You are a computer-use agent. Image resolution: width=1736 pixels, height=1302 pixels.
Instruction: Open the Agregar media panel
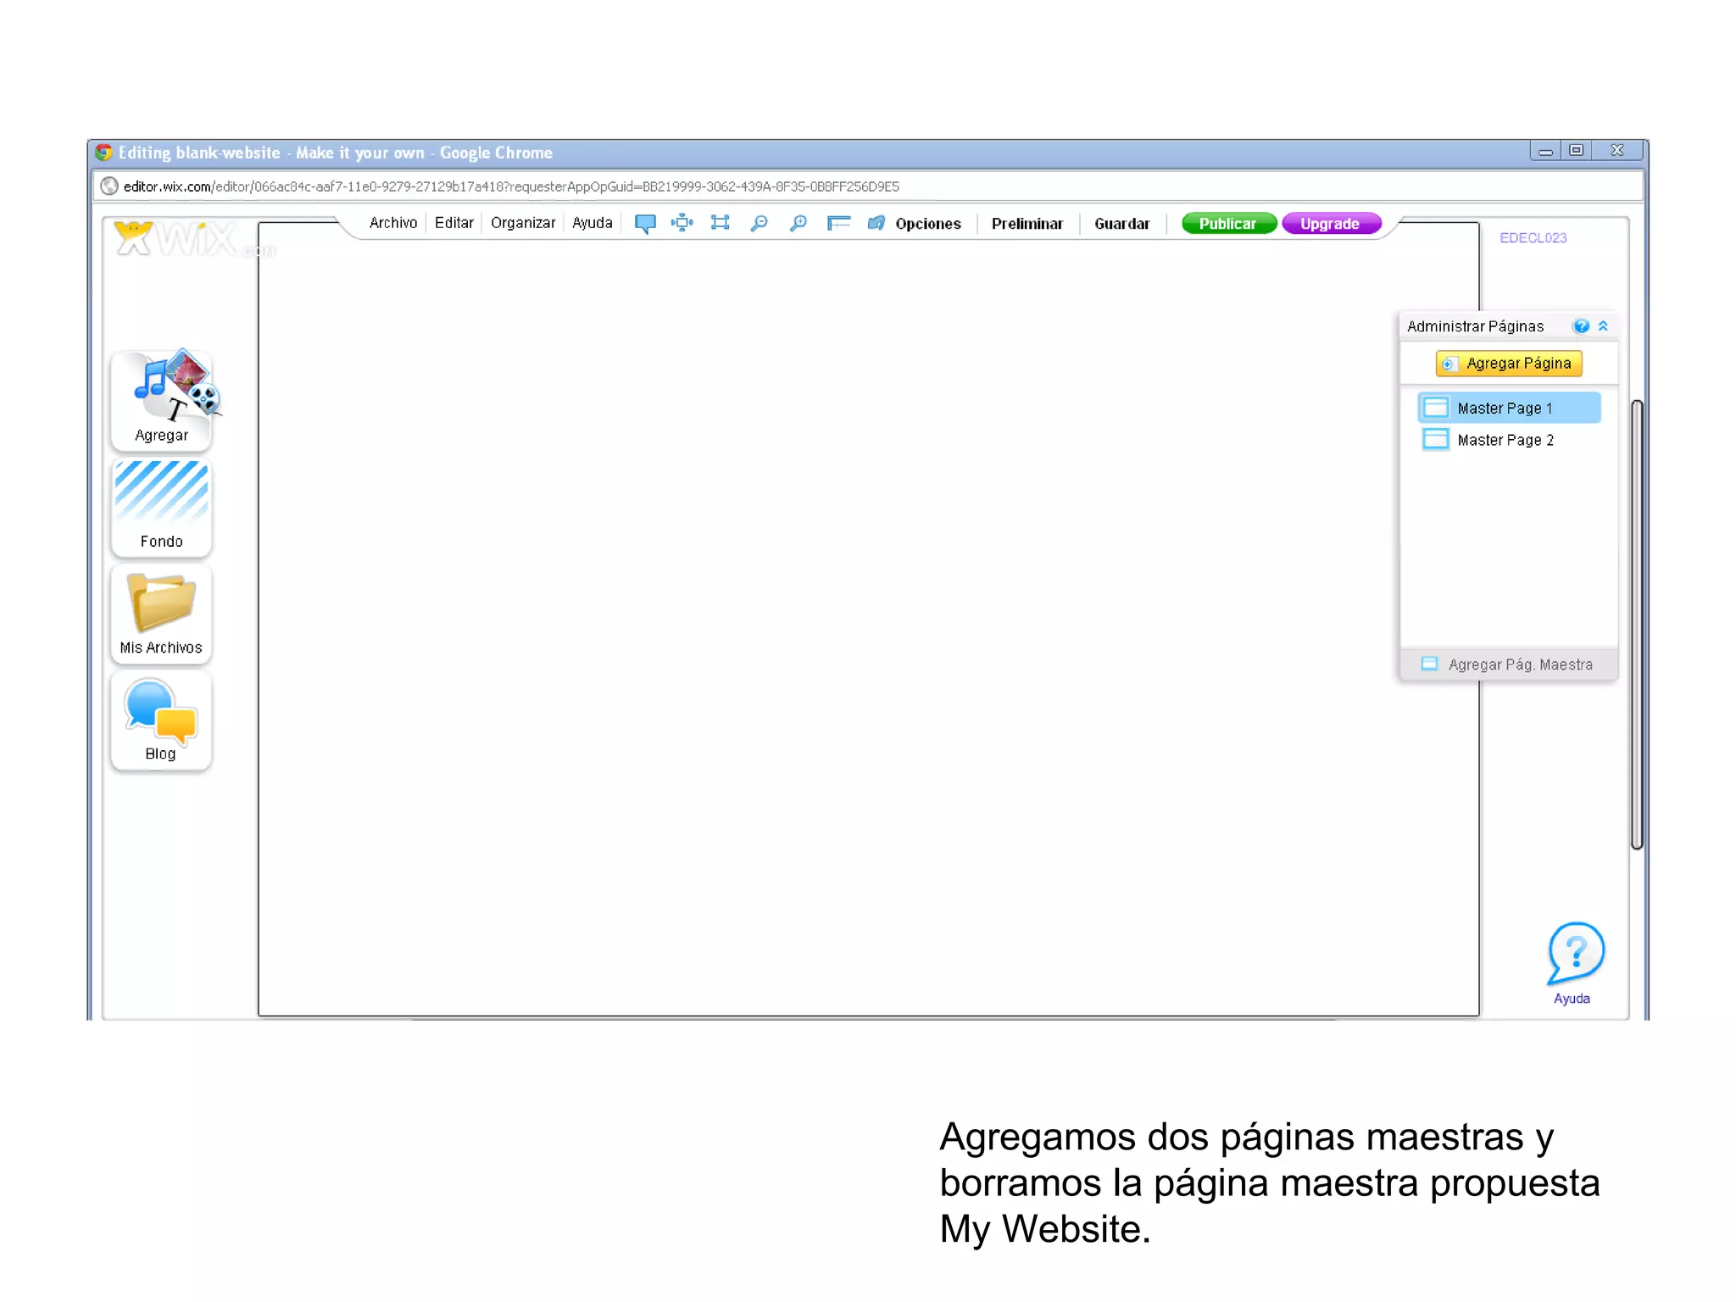pos(161,398)
